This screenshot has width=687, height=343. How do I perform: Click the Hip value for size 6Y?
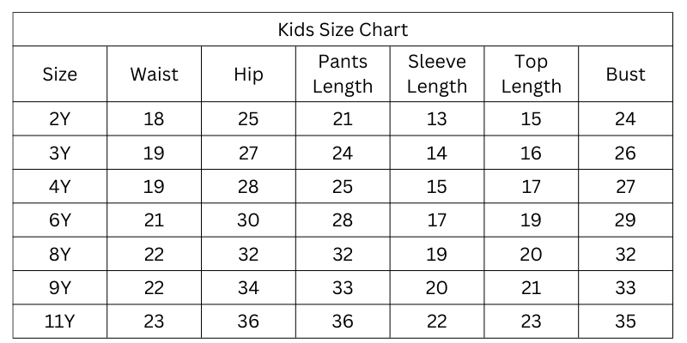pos(248,220)
